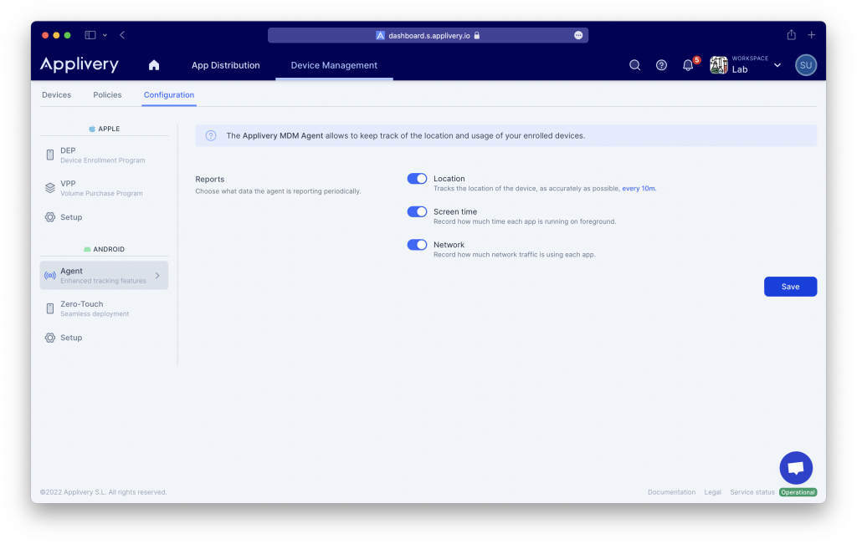
Task: Open the Legal footer link
Action: tap(713, 492)
